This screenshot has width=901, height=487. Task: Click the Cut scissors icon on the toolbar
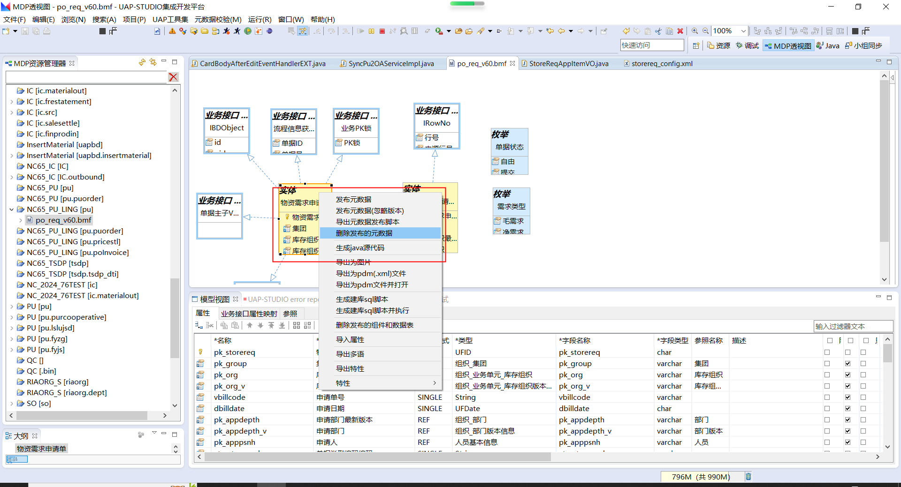[658, 31]
